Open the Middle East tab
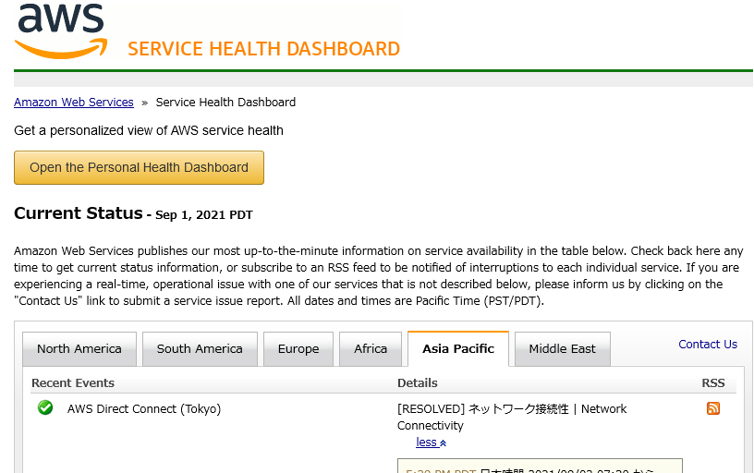This screenshot has height=473, width=754. point(562,349)
